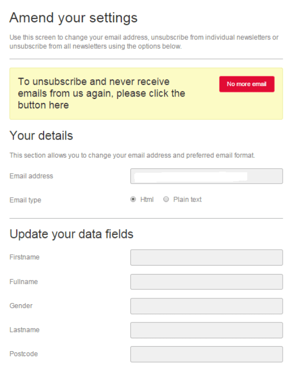
Task: Click the "Amend your settings" page heading
Action: pos(73,18)
